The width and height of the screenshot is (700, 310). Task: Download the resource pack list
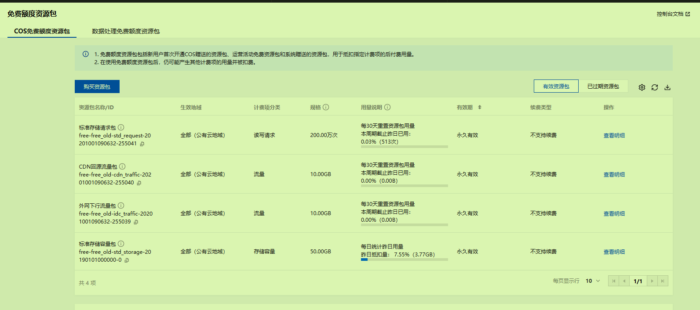tap(667, 87)
